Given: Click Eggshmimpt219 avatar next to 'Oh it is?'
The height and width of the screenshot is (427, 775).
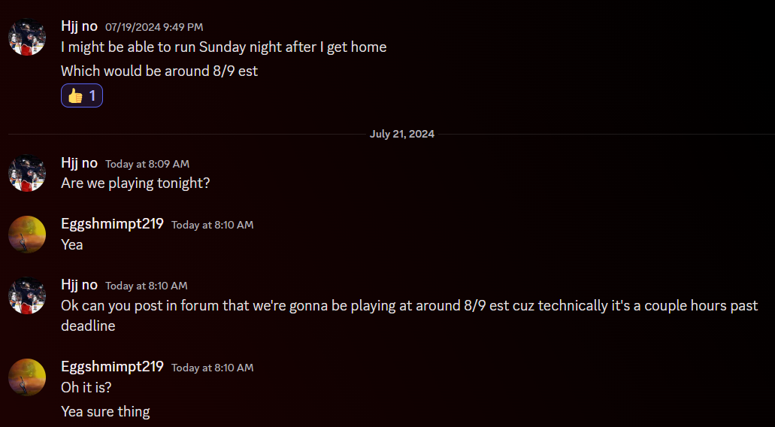Looking at the screenshot, I should (x=27, y=377).
